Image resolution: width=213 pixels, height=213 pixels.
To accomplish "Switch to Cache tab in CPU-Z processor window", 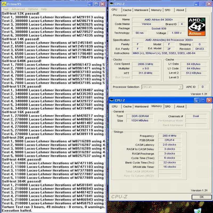I will 127,10.
